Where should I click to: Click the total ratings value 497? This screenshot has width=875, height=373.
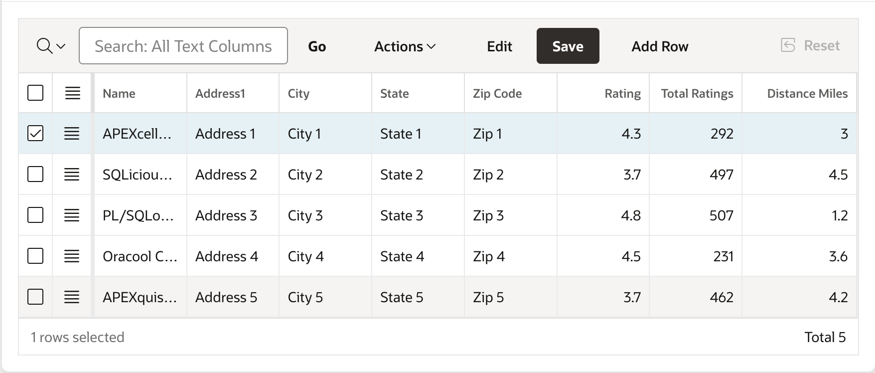(722, 175)
